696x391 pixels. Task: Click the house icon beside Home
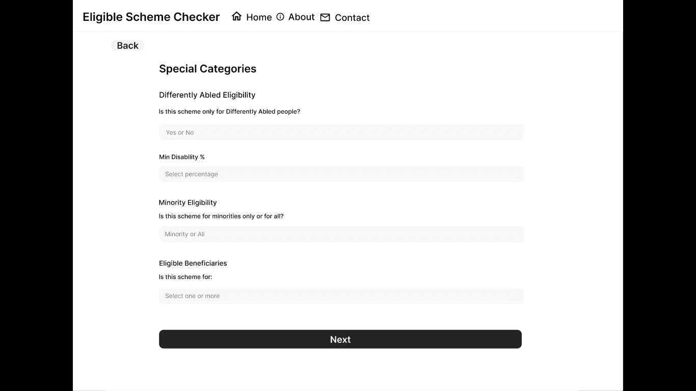click(x=236, y=17)
